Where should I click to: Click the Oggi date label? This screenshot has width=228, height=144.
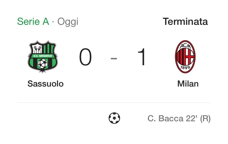(x=68, y=22)
